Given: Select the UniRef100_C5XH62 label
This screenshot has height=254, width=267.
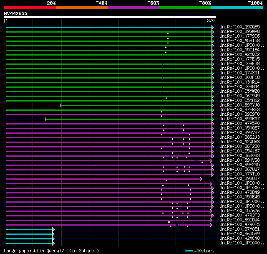Looking at the screenshot, I should 239,101.
